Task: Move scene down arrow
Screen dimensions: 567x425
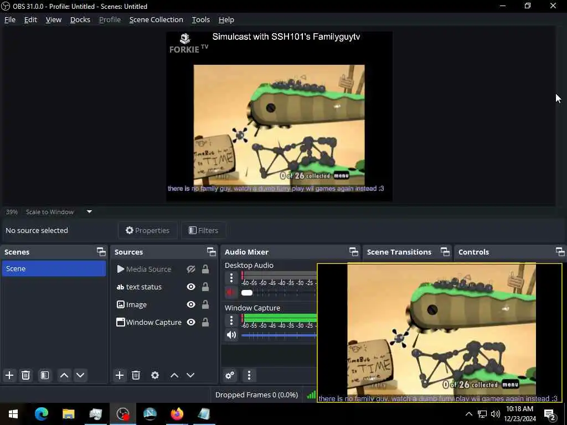Action: tap(80, 375)
